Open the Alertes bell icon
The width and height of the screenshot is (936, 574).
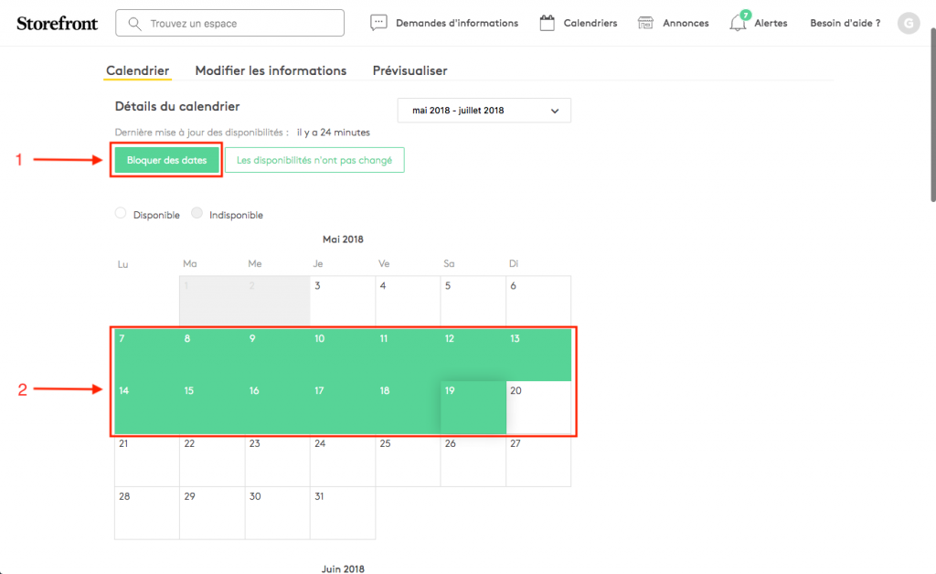click(x=739, y=23)
